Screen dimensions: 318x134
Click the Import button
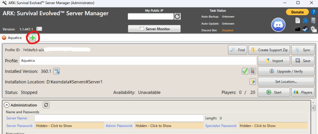274,61
